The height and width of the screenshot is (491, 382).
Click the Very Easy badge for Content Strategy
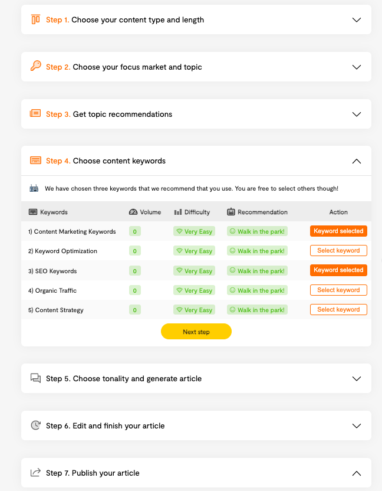tap(195, 310)
